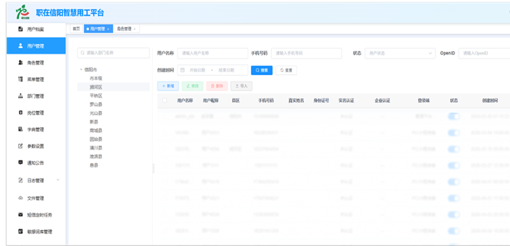The image size is (510, 246).
Task: Switch to the 角色管理 tab
Action: (126, 29)
